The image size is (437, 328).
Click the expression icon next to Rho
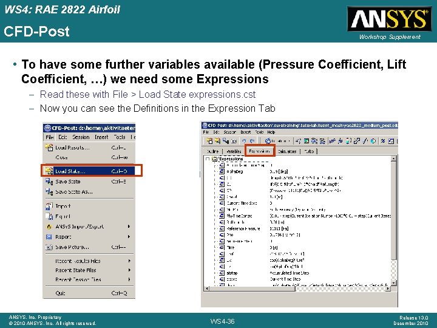coord(222,235)
